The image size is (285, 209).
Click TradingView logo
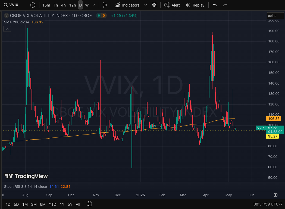point(26,176)
